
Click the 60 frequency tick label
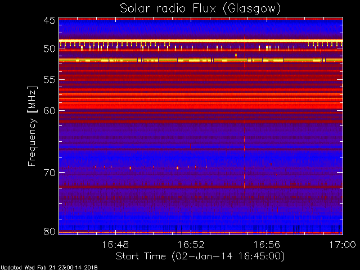[49, 111]
